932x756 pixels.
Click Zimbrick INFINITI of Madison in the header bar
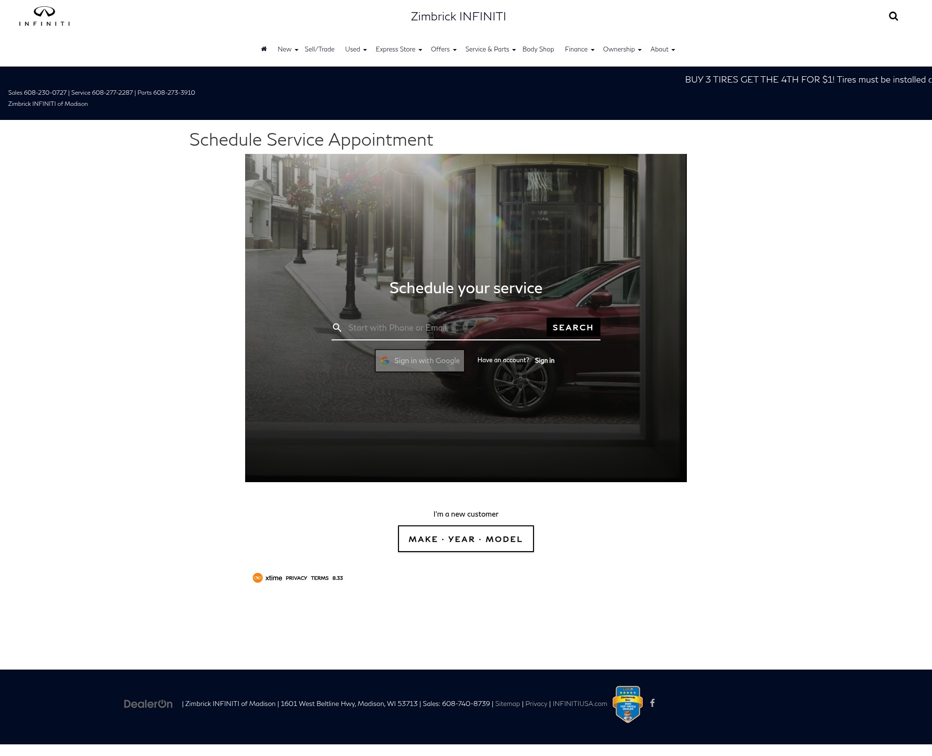click(48, 104)
